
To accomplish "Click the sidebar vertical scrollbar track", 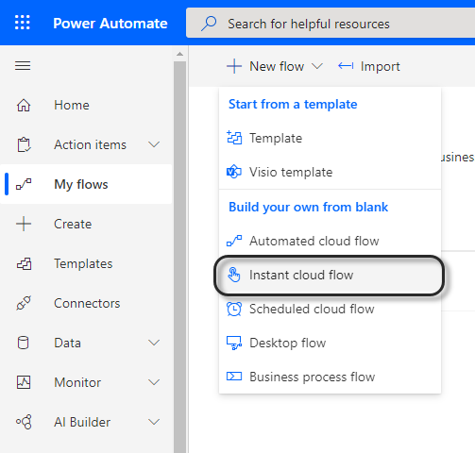I will pyautogui.click(x=179, y=257).
